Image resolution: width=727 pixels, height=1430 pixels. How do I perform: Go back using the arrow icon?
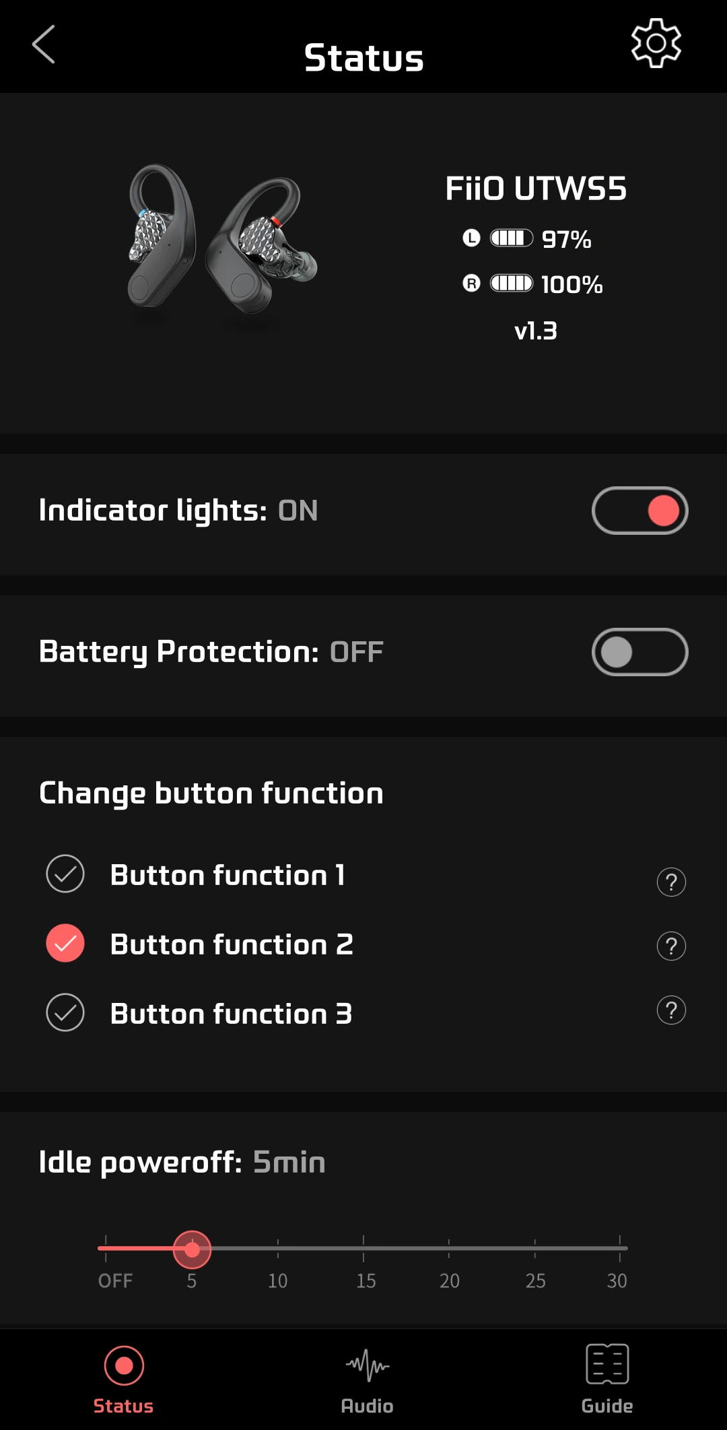coord(44,44)
